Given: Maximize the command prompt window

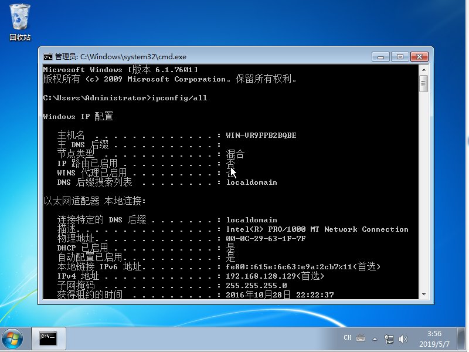Looking at the screenshot, I should tap(399, 57).
